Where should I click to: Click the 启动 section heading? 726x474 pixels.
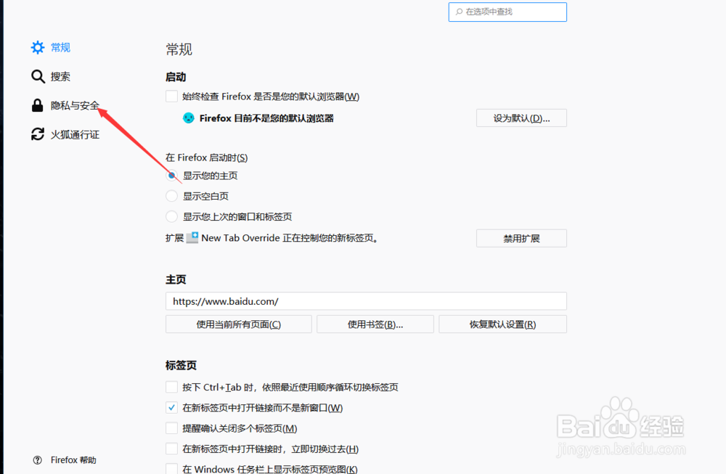tap(176, 77)
